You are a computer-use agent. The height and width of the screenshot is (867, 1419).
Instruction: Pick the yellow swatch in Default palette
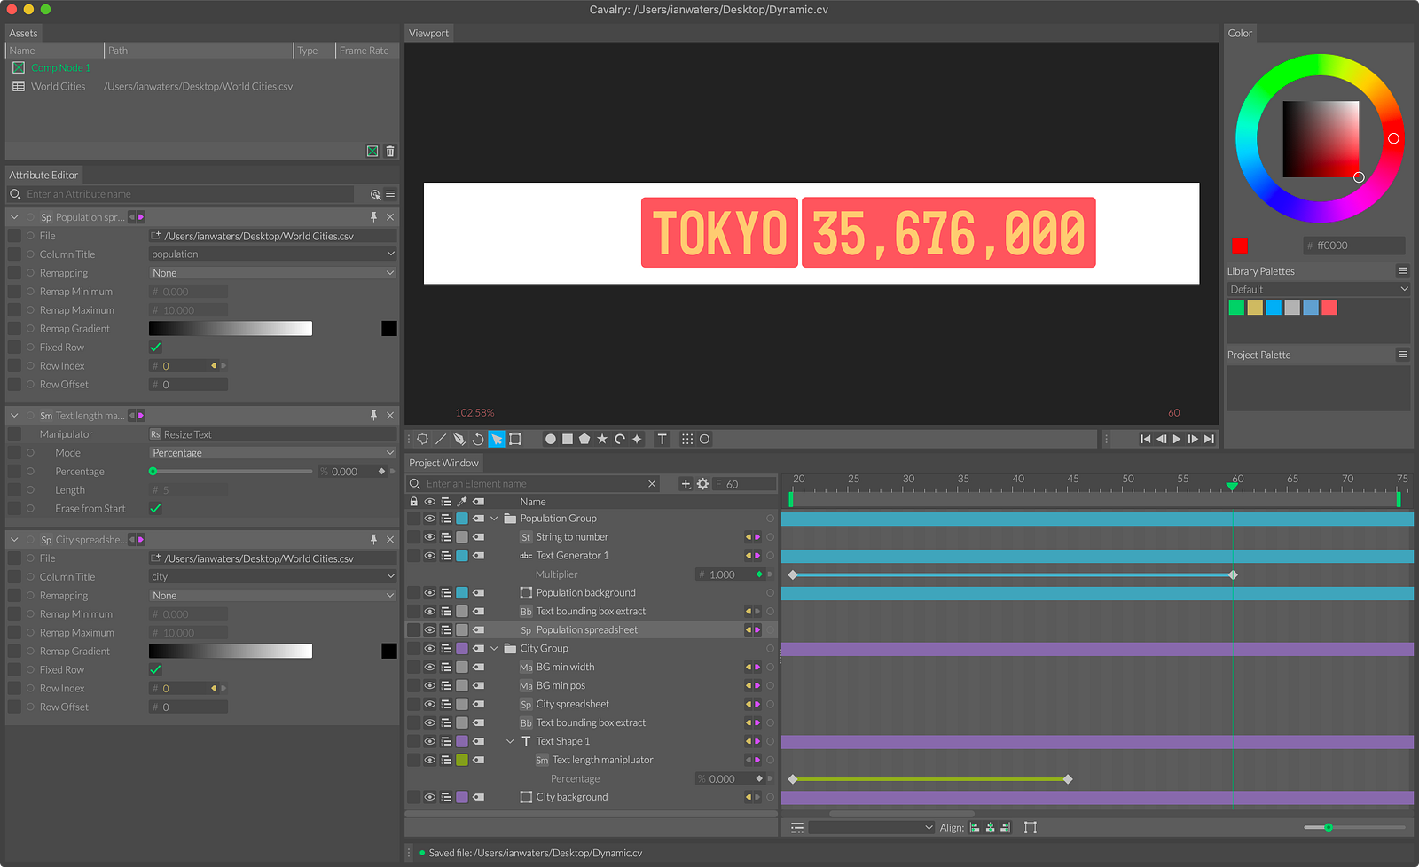tap(1255, 308)
